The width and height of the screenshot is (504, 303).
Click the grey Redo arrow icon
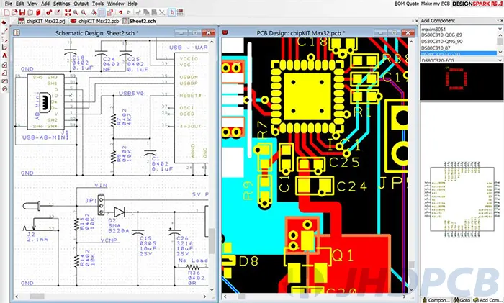[x=129, y=12]
